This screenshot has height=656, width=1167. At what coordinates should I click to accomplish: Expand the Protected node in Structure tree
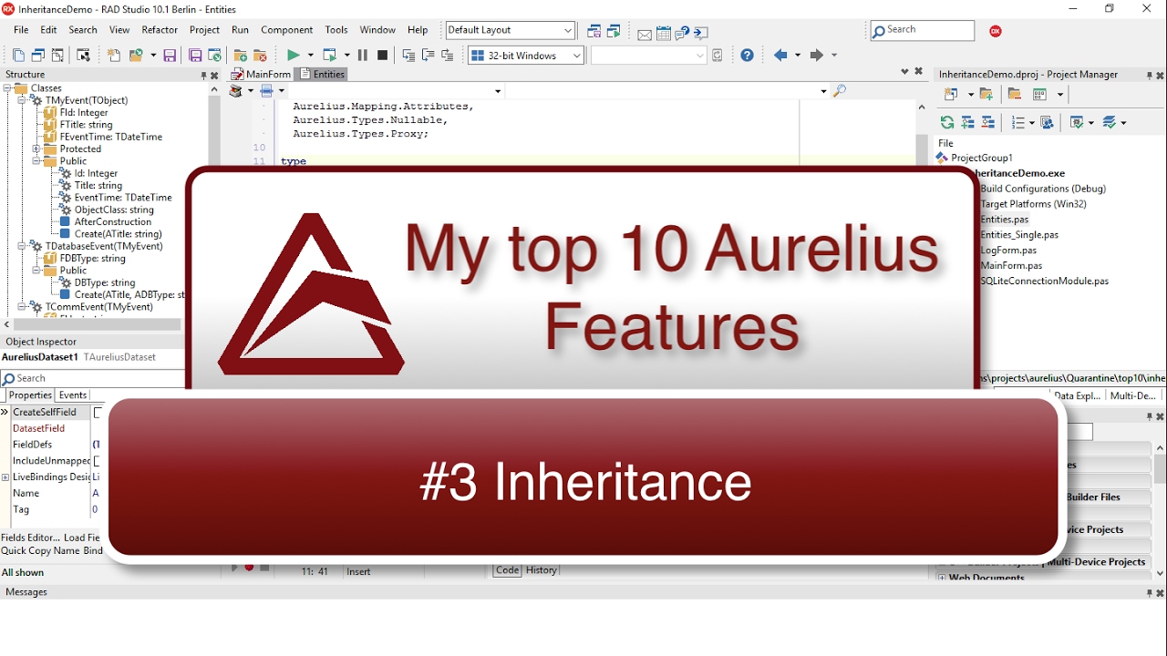(36, 149)
